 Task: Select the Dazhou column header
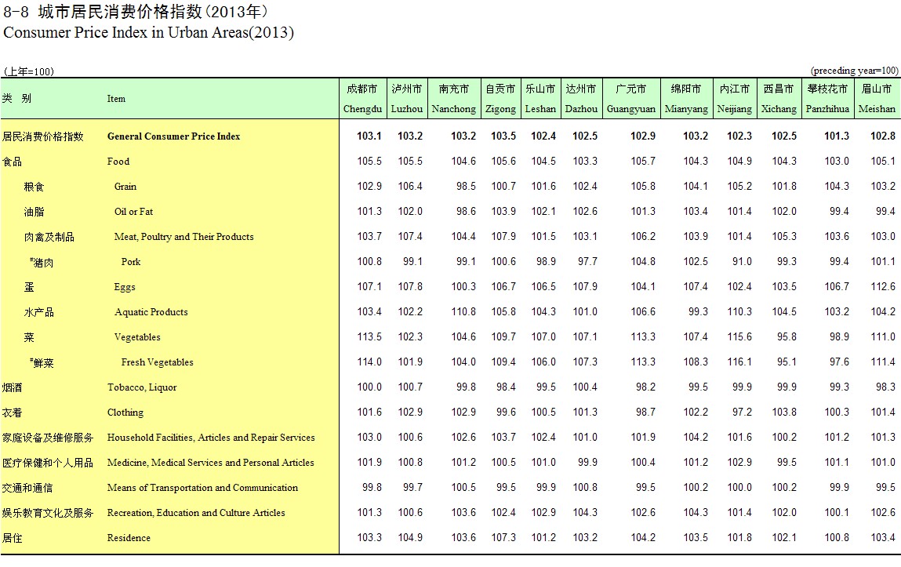(x=581, y=99)
